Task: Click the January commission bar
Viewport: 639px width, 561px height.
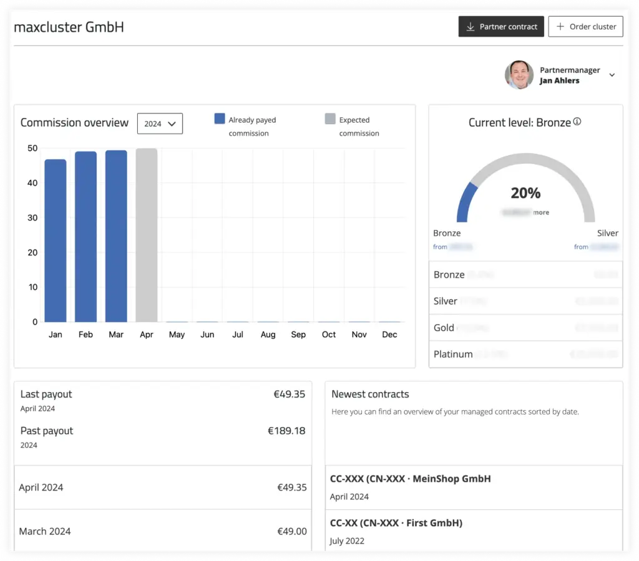Action: pos(56,241)
